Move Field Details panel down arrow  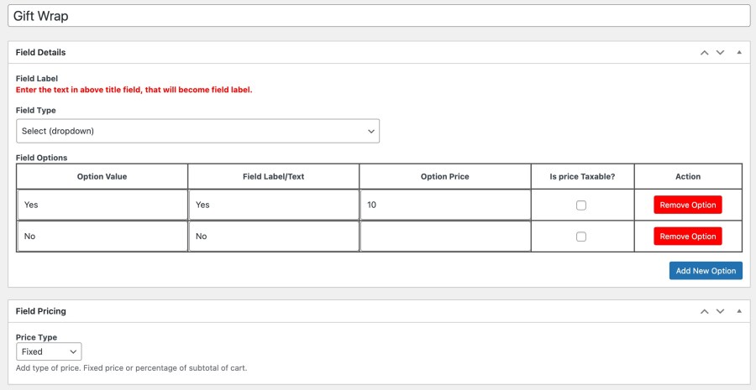(720, 53)
